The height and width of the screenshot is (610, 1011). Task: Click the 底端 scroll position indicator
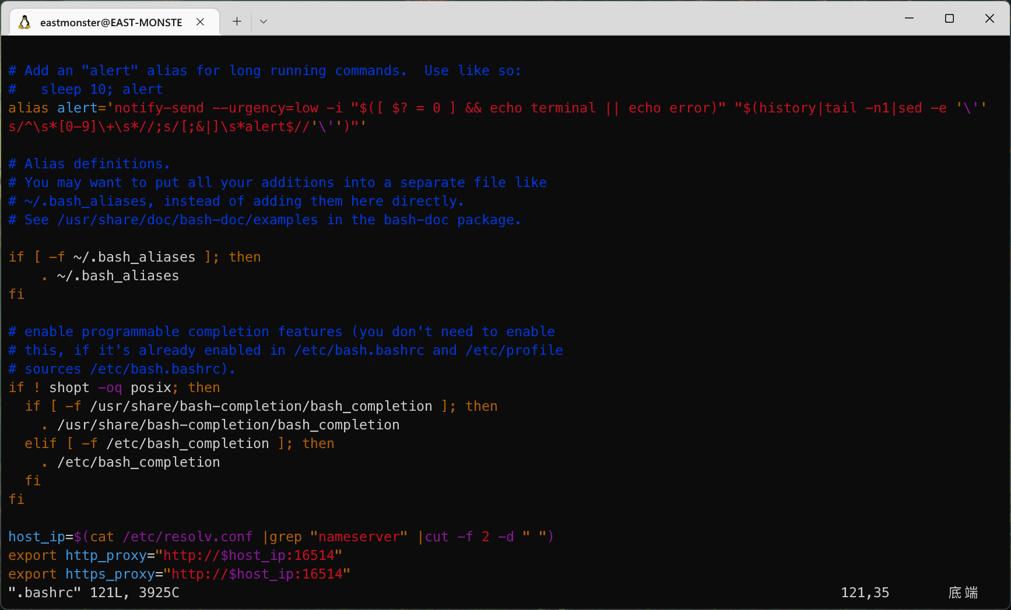pyautogui.click(x=963, y=593)
